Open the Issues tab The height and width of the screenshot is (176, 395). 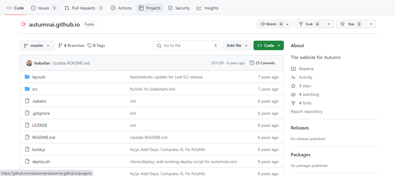[44, 8]
